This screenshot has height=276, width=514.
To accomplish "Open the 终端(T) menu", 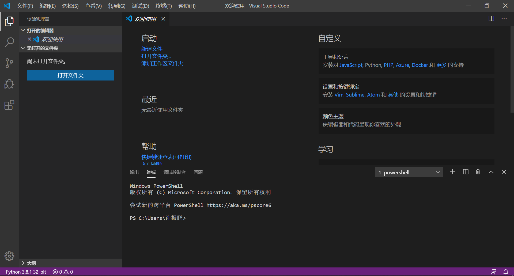I will [164, 6].
